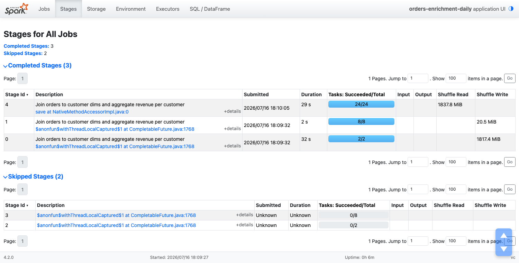Open the Environment tab

click(x=131, y=9)
